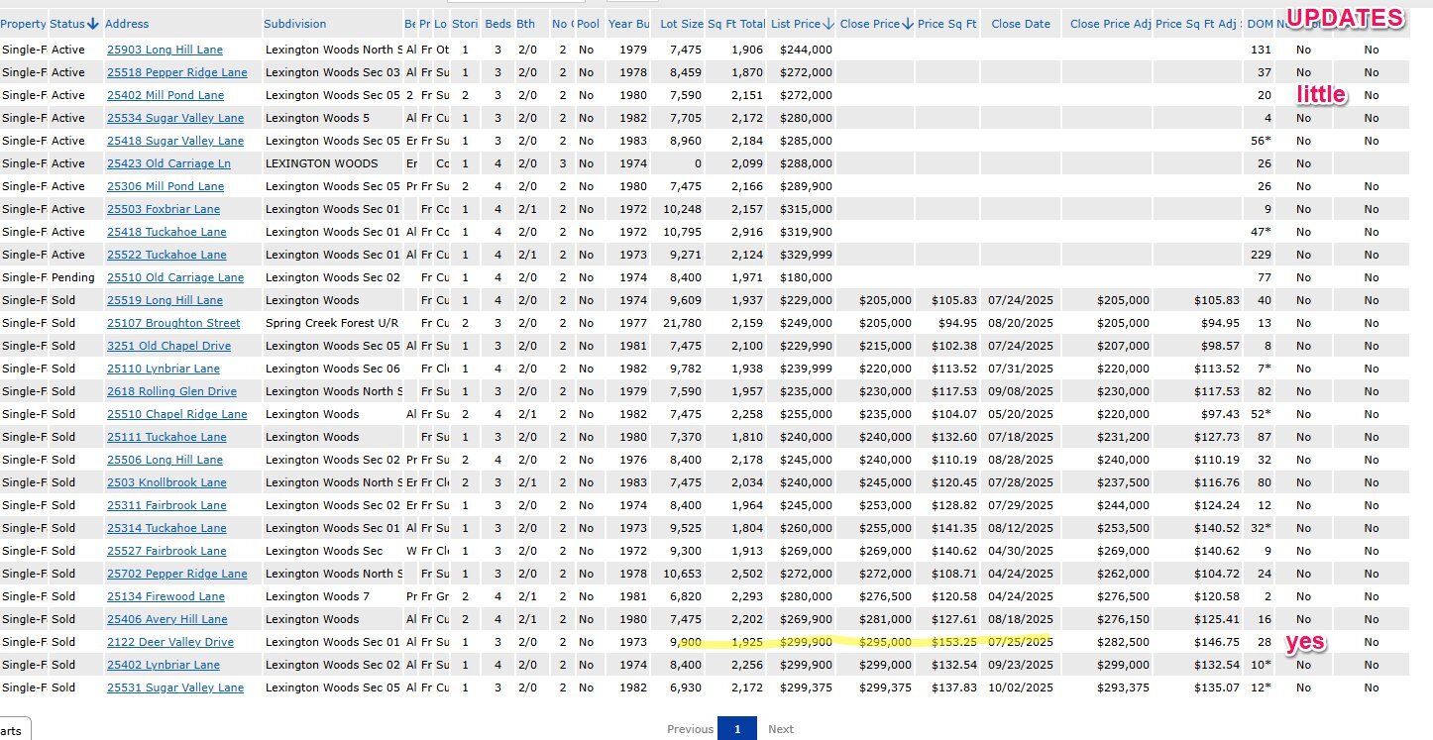Go to the Next page of results
Screen dimensions: 1433x740
[x=780, y=729]
